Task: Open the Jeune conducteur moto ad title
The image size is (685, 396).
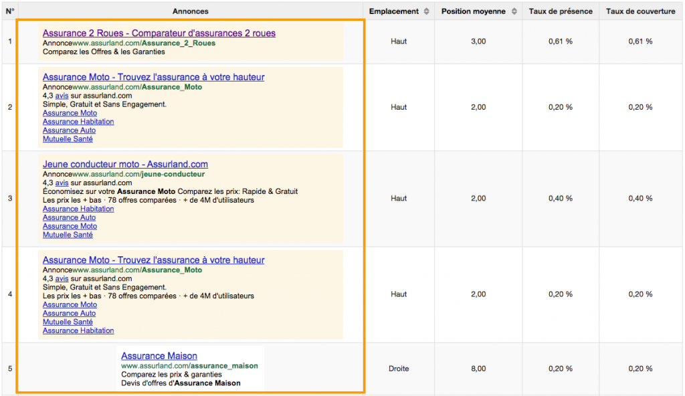Action: point(125,165)
